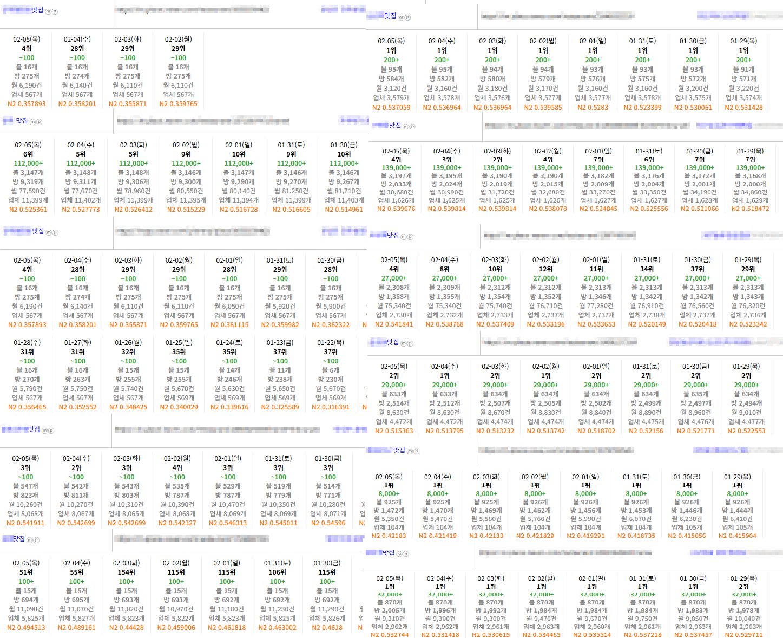Viewport: 783px width, 638px height.
Task: Click the p icon above the 8,000+ table
Action: [416, 451]
